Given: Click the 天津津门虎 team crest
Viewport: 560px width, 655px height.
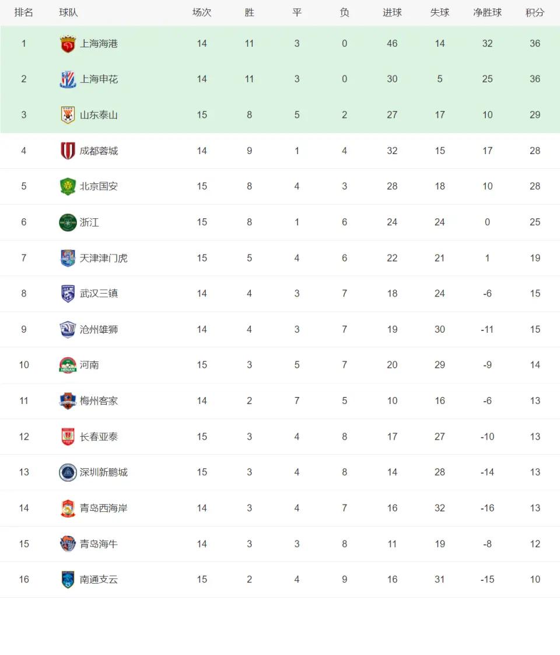Looking at the screenshot, I should [68, 258].
